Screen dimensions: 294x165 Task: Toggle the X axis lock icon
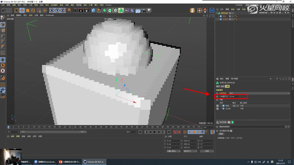(51, 10)
